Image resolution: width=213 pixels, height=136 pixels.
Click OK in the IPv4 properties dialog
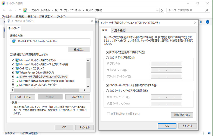[x=167, y=126]
